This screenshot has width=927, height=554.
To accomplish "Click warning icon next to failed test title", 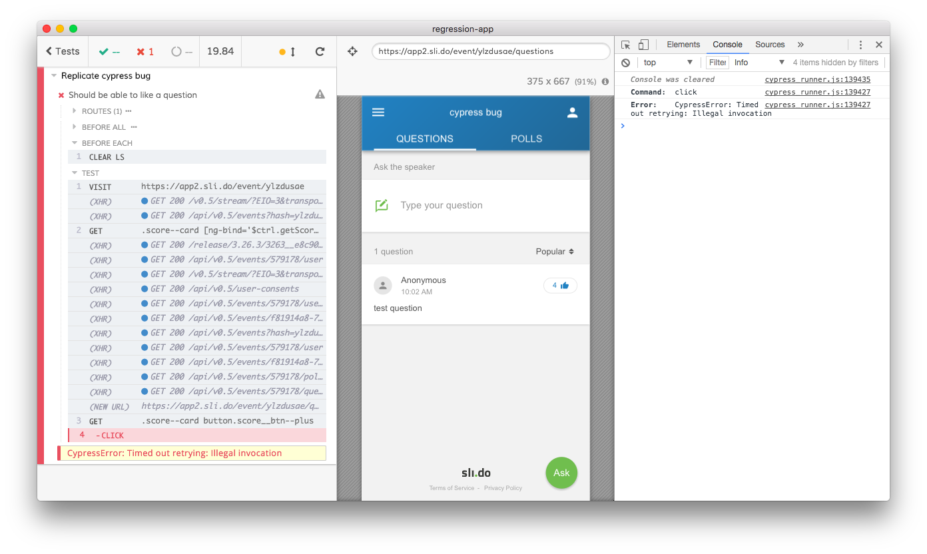I will pos(320,94).
